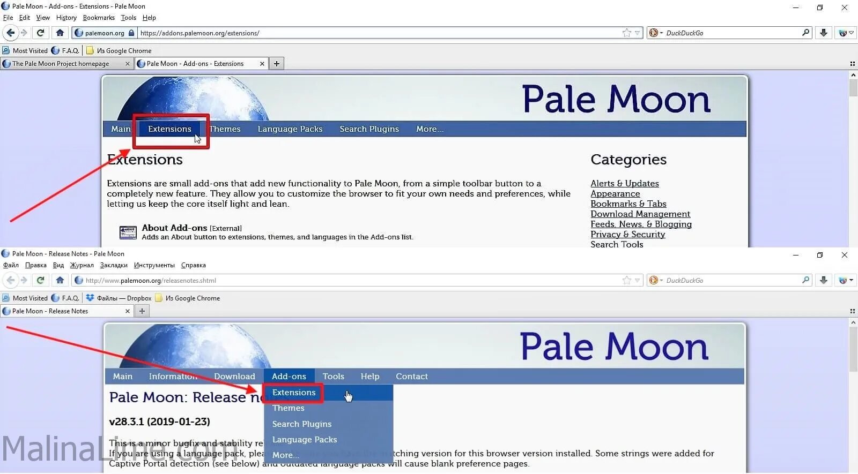858x474 pixels.
Task: Select Themes in the add-ons navigation bar
Action: 225,129
